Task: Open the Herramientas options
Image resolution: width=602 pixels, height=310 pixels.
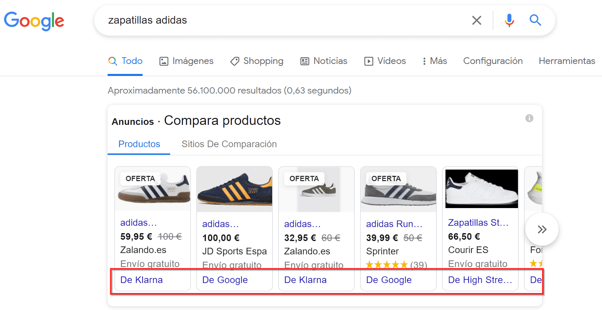Action: [567, 61]
